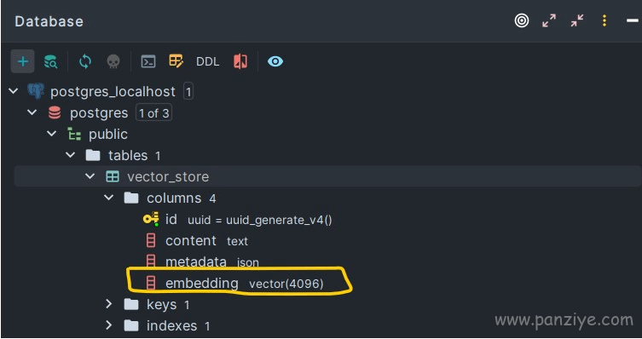Viewport: 642px width, 339px height.
Task: Expand all tree nodes icon
Action: click(x=549, y=20)
